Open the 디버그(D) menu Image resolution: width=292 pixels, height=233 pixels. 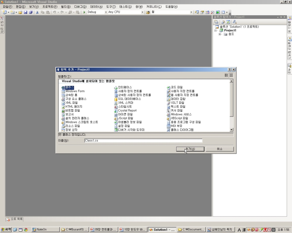tap(80, 7)
